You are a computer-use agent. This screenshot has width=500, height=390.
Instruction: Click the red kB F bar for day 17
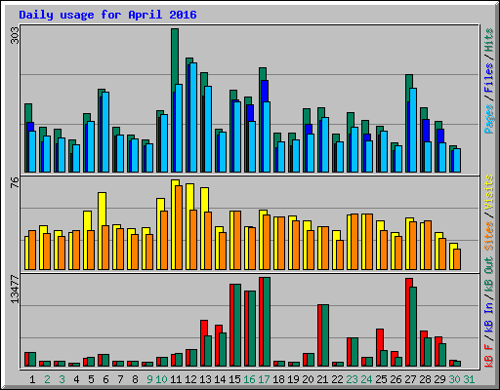[261, 322]
